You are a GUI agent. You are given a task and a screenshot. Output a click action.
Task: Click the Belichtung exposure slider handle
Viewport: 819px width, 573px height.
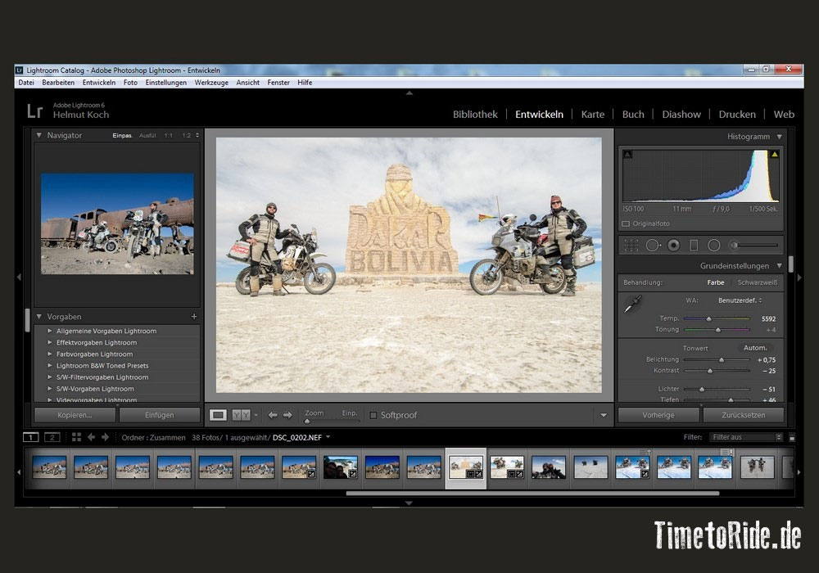coord(722,359)
